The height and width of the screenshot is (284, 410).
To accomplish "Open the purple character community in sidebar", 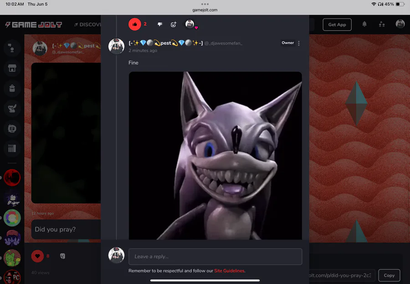I will tap(12, 238).
